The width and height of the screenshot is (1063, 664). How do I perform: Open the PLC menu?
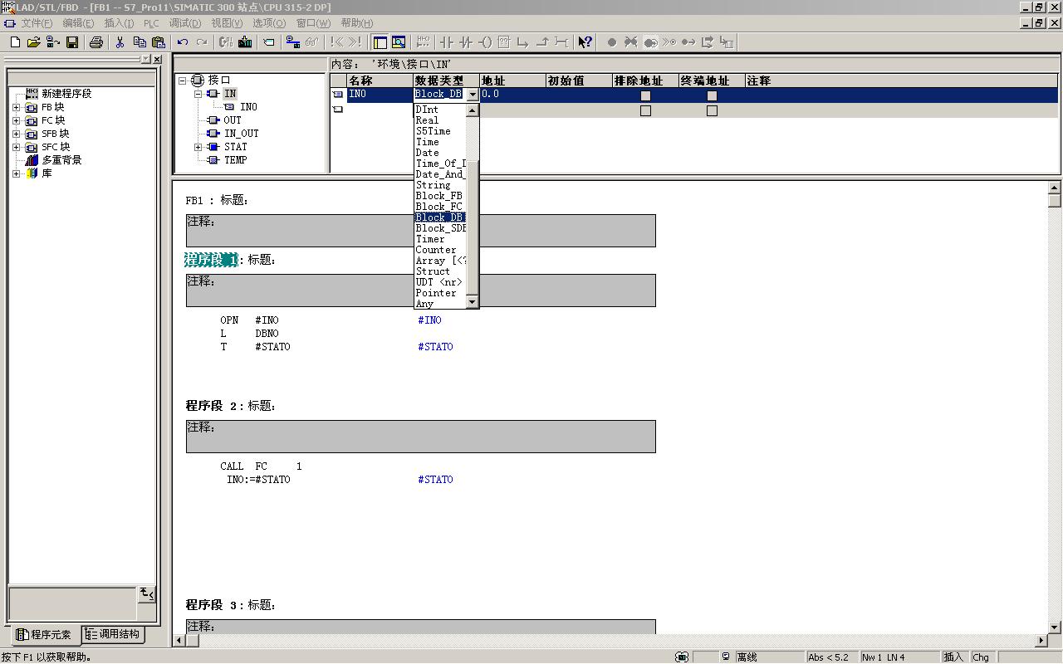pos(151,23)
